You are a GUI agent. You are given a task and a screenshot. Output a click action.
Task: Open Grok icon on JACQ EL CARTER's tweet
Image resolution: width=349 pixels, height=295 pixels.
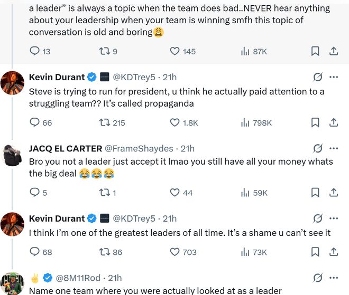(318, 148)
